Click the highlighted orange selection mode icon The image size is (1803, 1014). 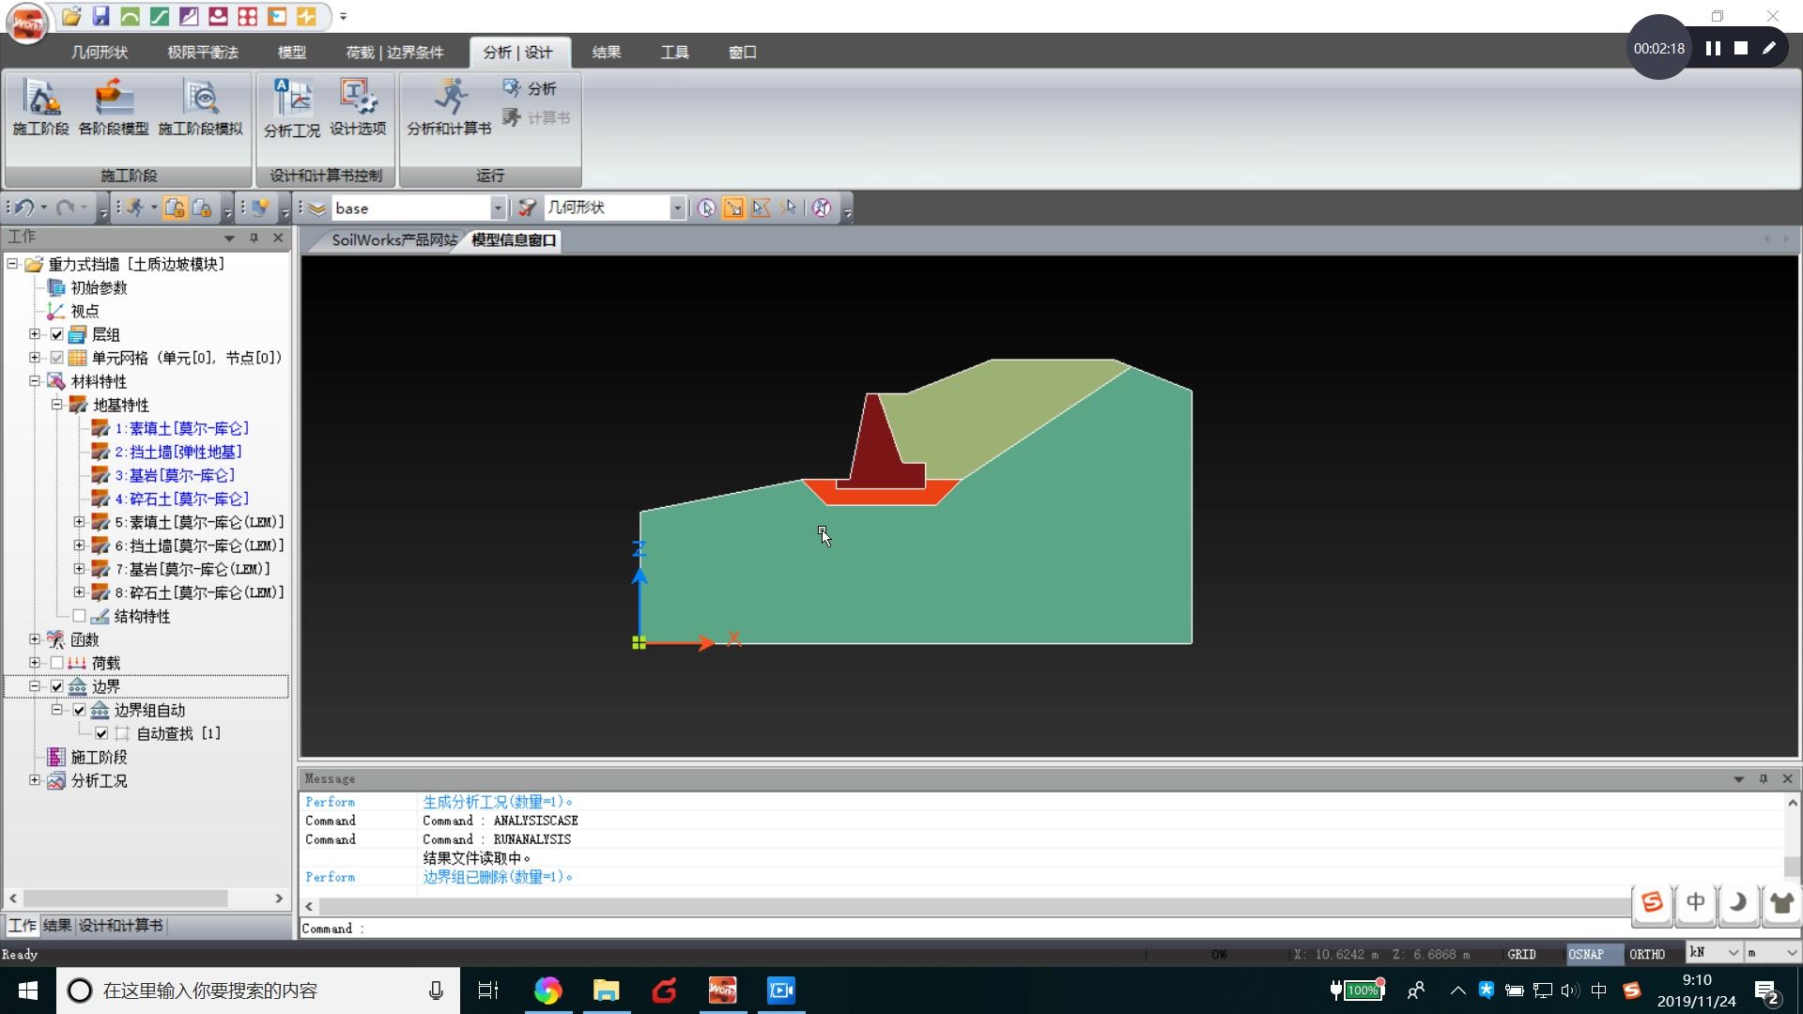pyautogui.click(x=733, y=207)
